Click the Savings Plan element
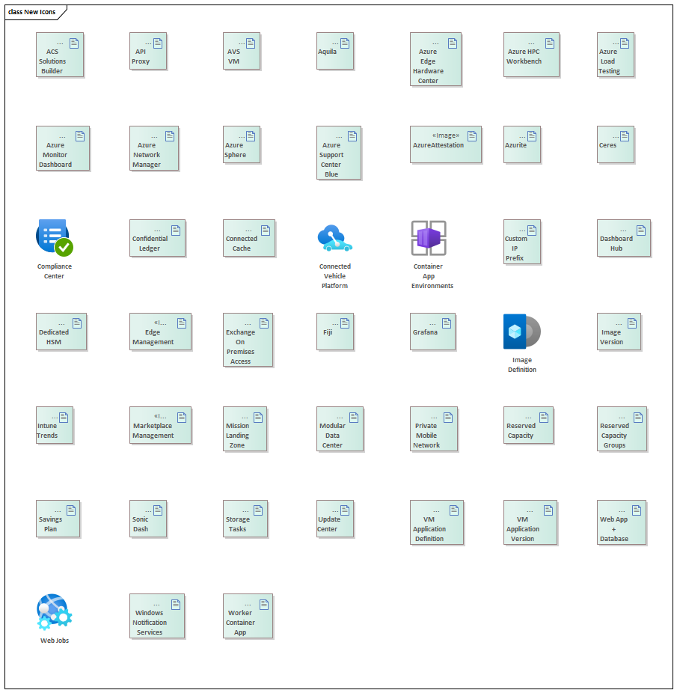The height and width of the screenshot is (693, 677). coord(58,519)
